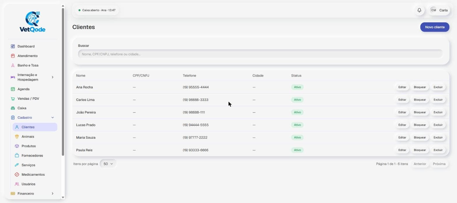Image resolution: width=457 pixels, height=203 pixels.
Task: Open Atendimento from its sidebar icon
Action: click(13, 56)
